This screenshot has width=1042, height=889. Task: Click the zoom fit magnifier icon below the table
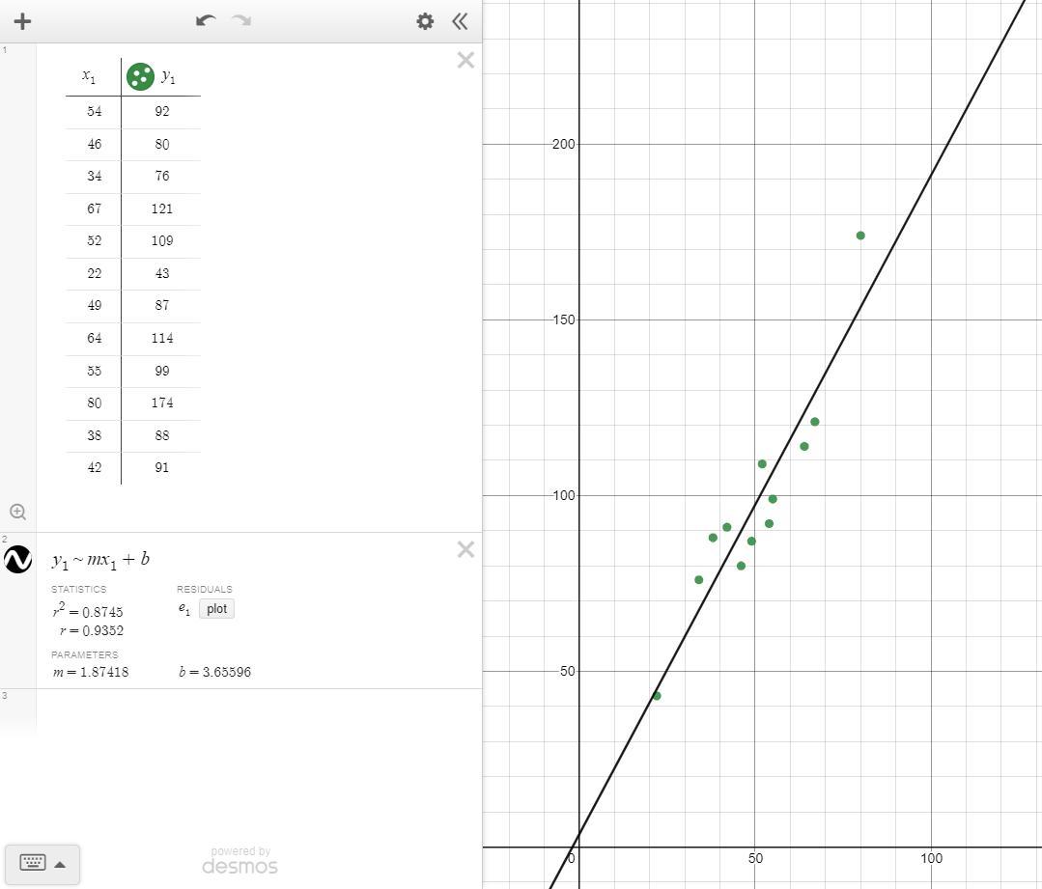pos(18,512)
